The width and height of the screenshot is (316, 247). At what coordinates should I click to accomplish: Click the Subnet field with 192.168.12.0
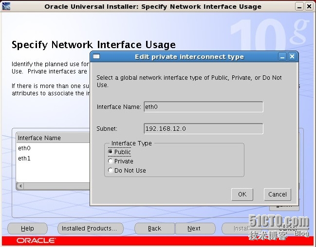point(204,129)
